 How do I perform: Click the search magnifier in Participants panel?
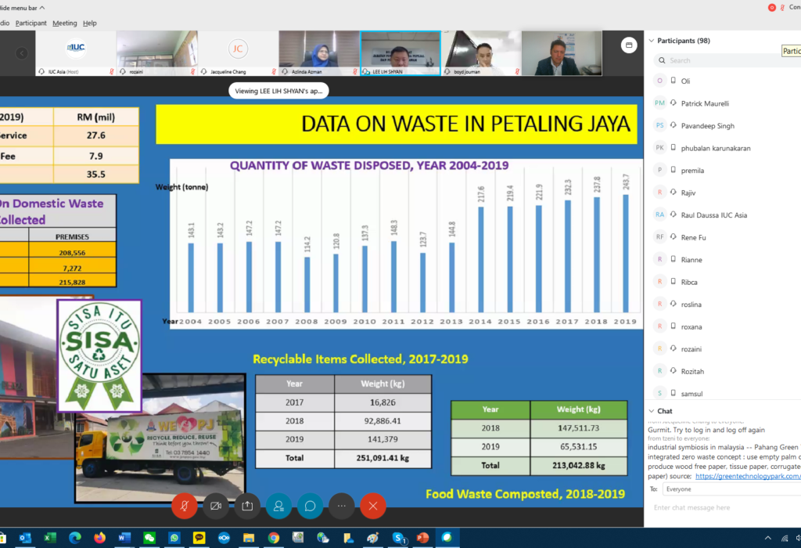(x=661, y=60)
